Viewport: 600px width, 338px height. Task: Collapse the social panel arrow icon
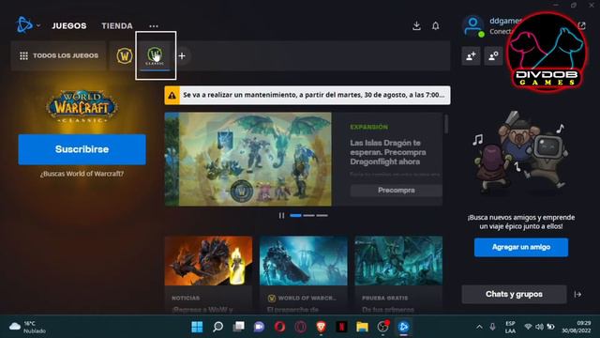coord(577,294)
